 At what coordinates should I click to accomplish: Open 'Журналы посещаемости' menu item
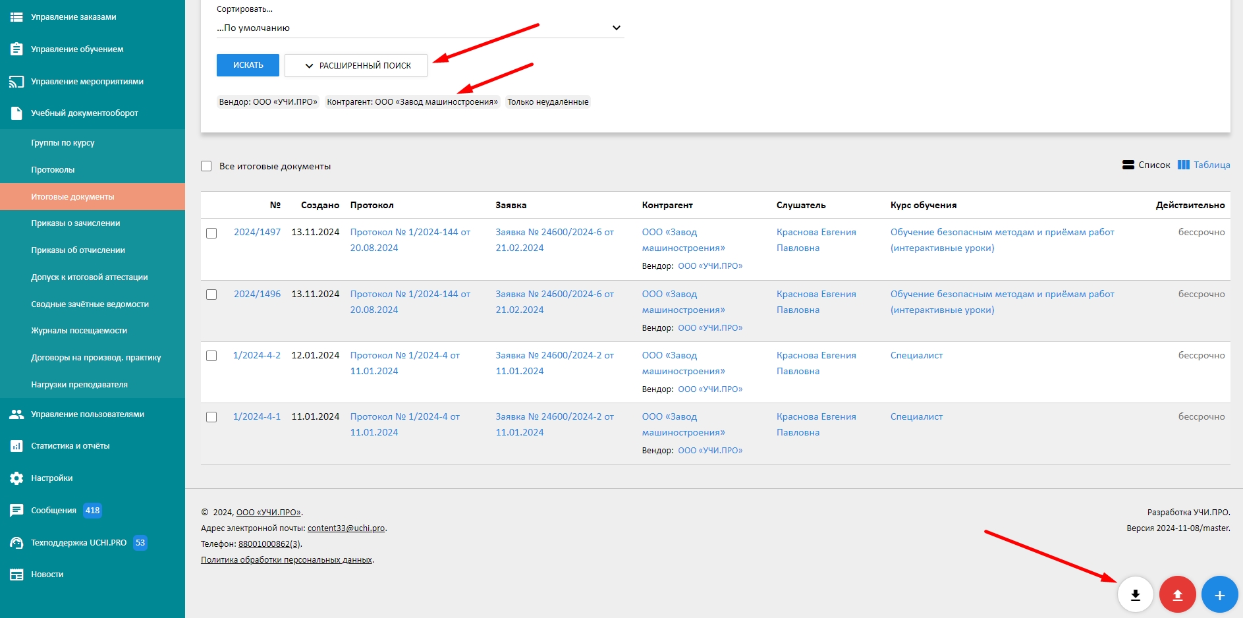(92, 331)
